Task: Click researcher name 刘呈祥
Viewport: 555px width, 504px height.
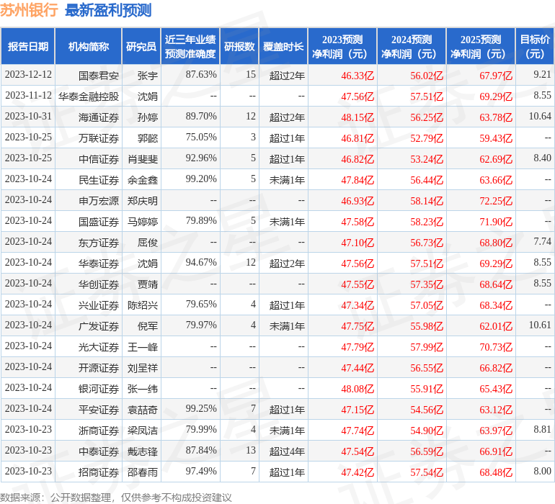Action: [x=143, y=367]
